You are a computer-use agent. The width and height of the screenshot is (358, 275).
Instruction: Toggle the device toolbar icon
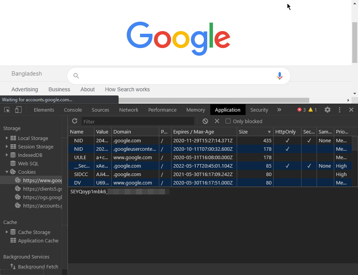coord(18,110)
